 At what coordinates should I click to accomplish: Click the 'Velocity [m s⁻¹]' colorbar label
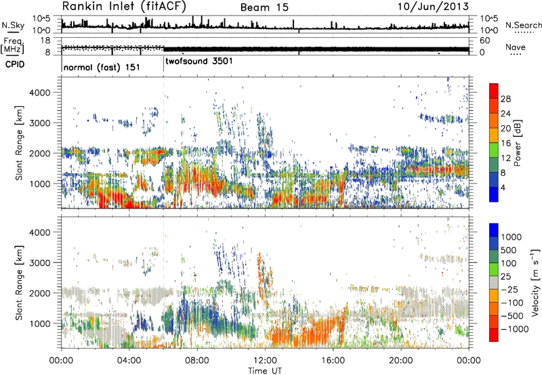[535, 282]
